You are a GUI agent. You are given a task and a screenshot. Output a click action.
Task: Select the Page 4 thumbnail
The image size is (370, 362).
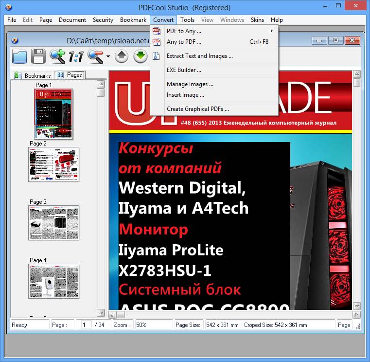point(53,281)
